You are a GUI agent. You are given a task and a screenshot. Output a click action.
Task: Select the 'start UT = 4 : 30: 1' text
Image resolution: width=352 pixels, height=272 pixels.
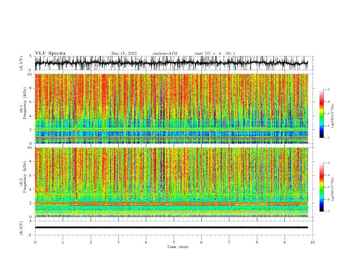pyautogui.click(x=214, y=53)
